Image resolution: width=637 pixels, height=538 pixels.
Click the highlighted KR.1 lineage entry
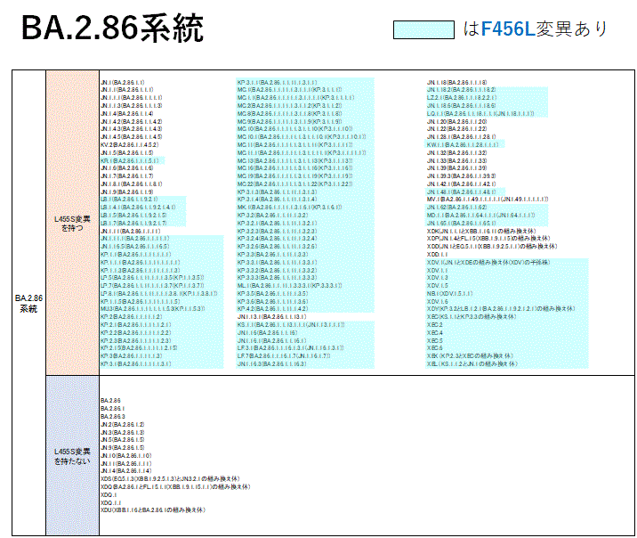[x=131, y=160]
